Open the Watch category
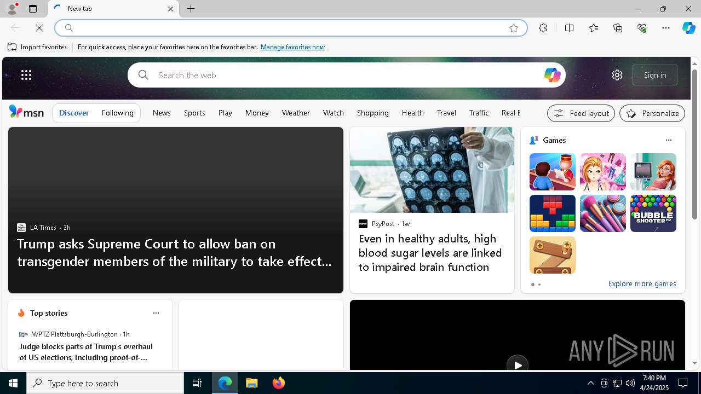701x394 pixels. [x=333, y=113]
